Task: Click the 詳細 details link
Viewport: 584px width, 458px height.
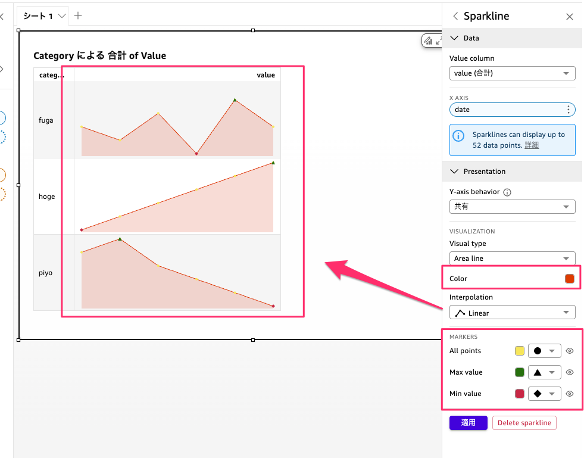Action: click(532, 145)
